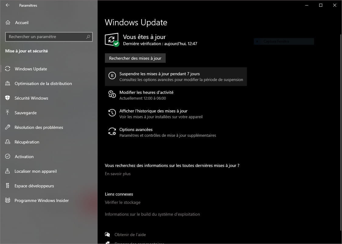The image size is (342, 244).
Task: Suspend updates for 7 days
Action: click(x=176, y=76)
